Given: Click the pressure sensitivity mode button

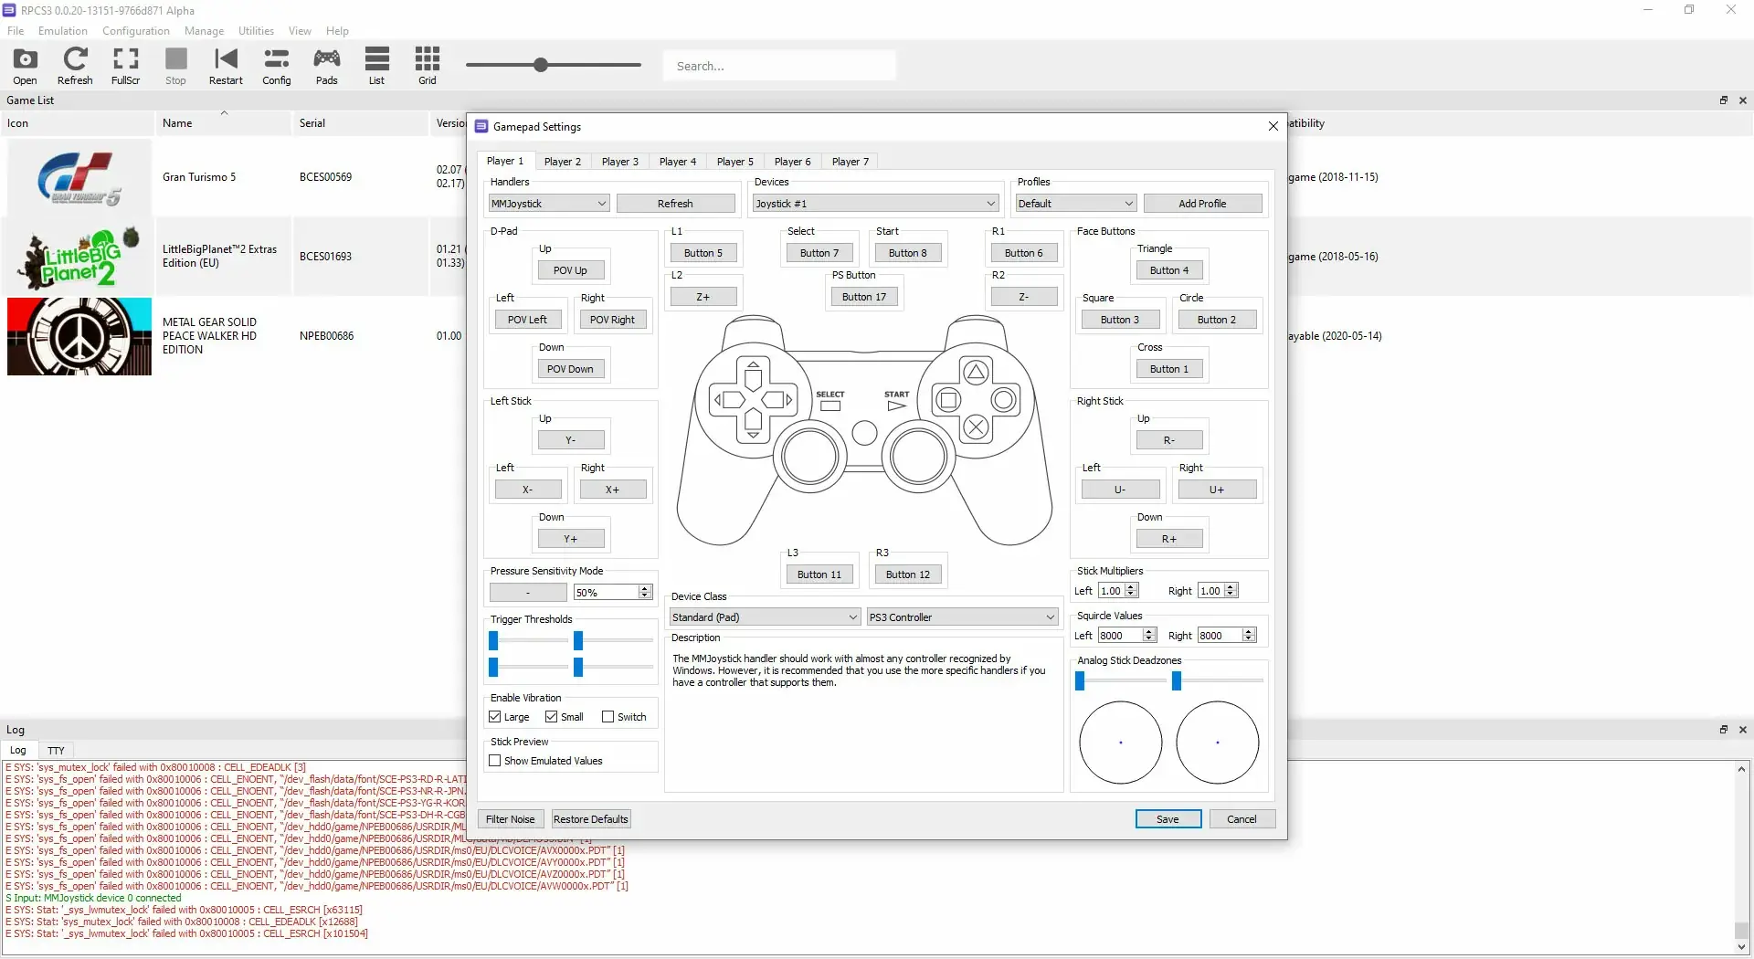Looking at the screenshot, I should (x=528, y=593).
